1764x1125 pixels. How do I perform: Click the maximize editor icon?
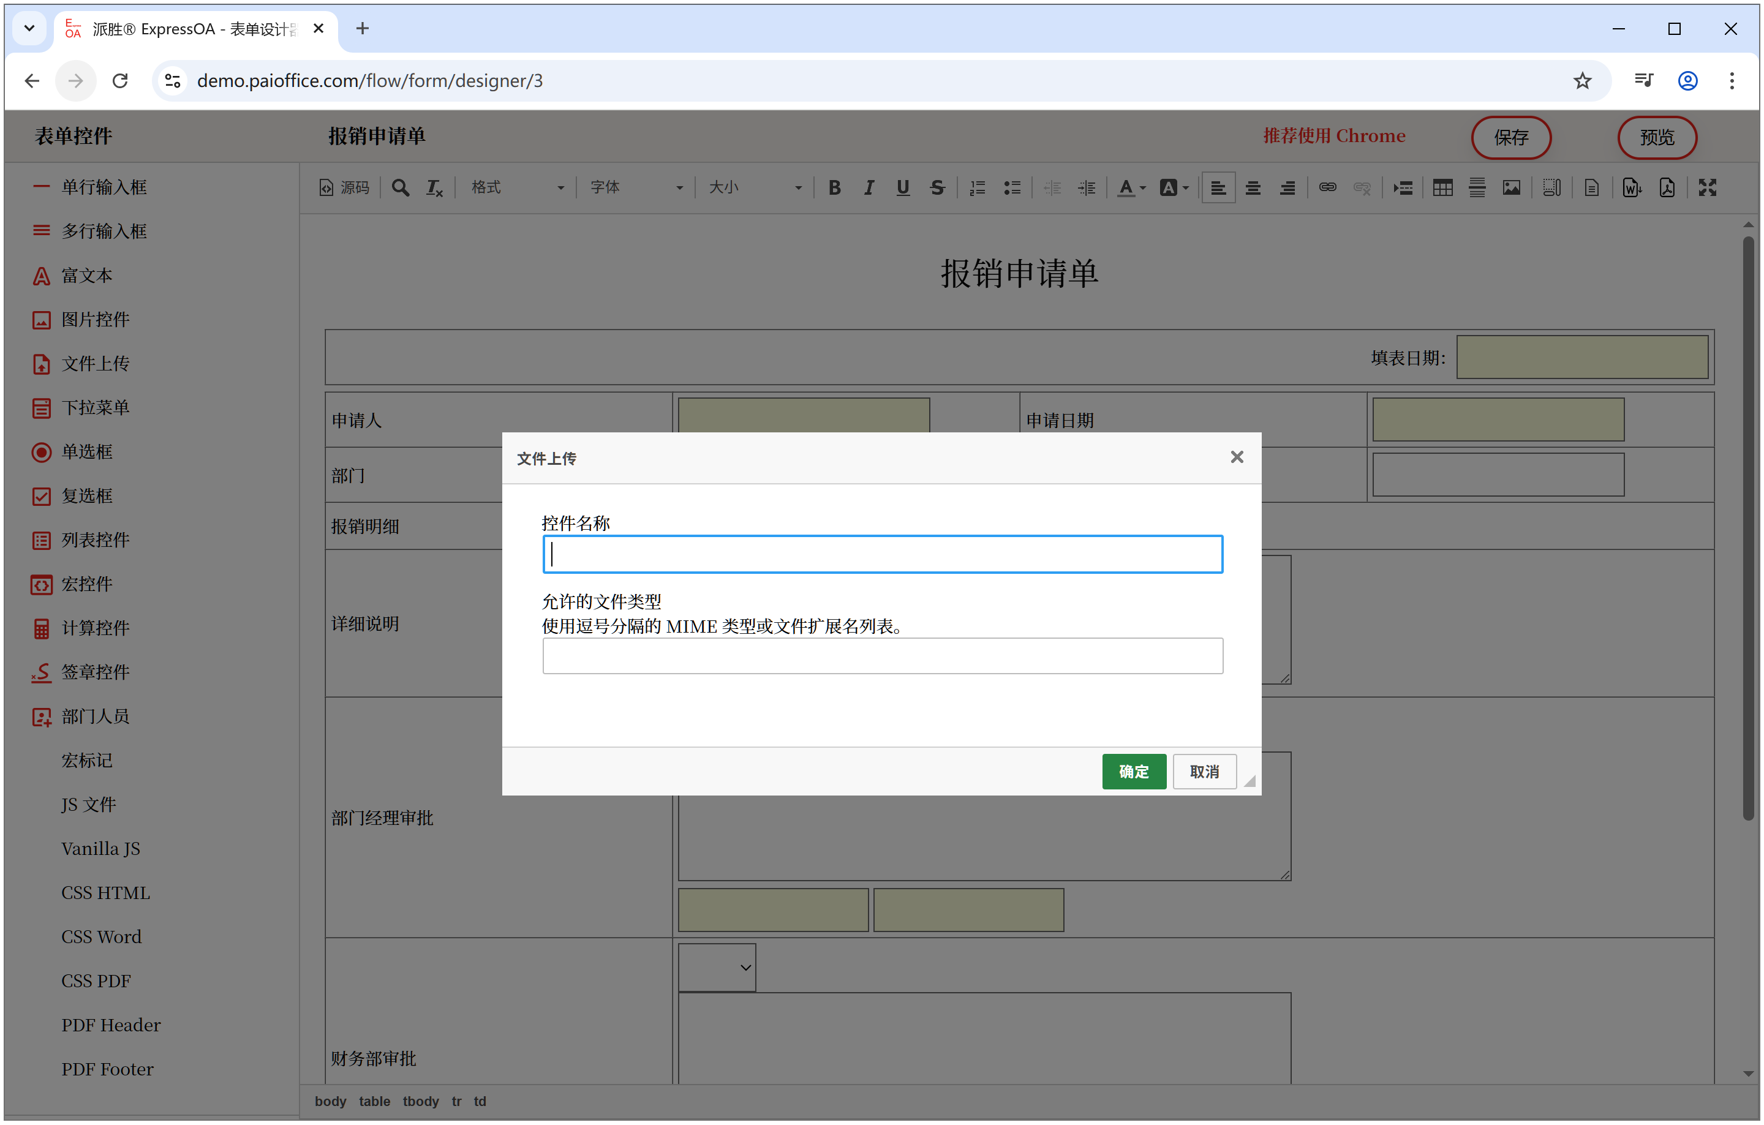(1708, 187)
